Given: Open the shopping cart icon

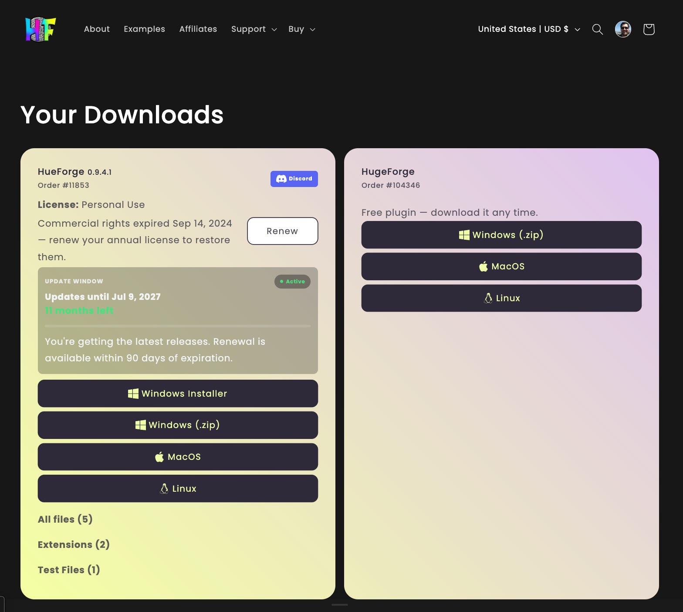Looking at the screenshot, I should coord(649,29).
